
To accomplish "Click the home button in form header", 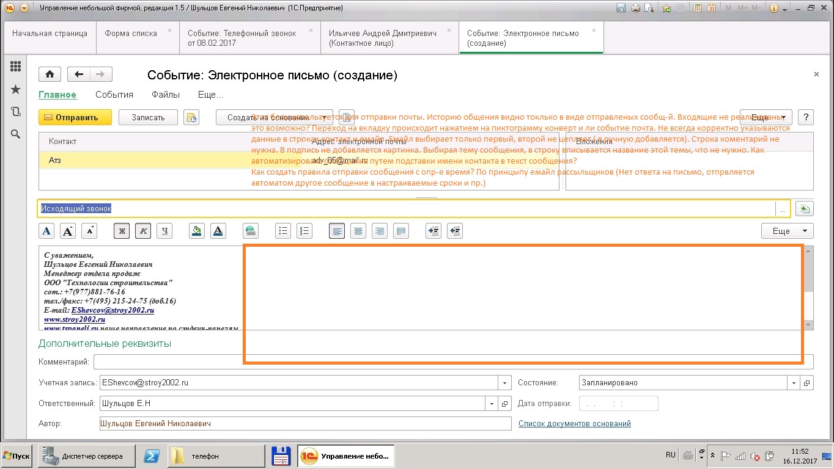I will click(x=50, y=75).
